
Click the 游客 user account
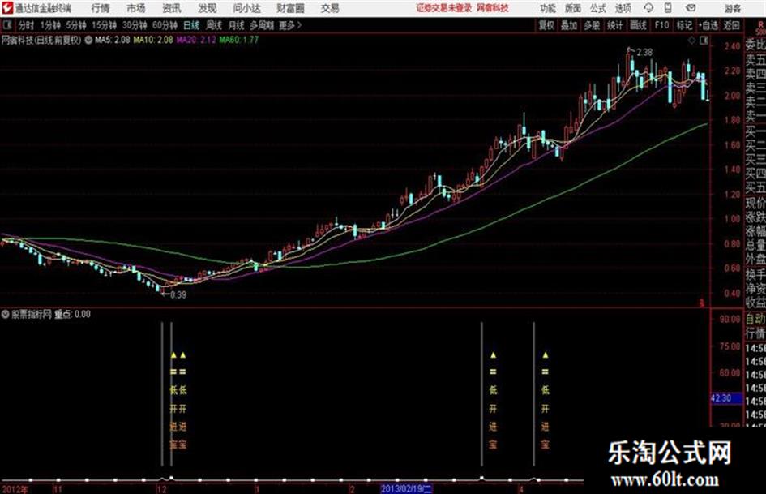click(732, 8)
